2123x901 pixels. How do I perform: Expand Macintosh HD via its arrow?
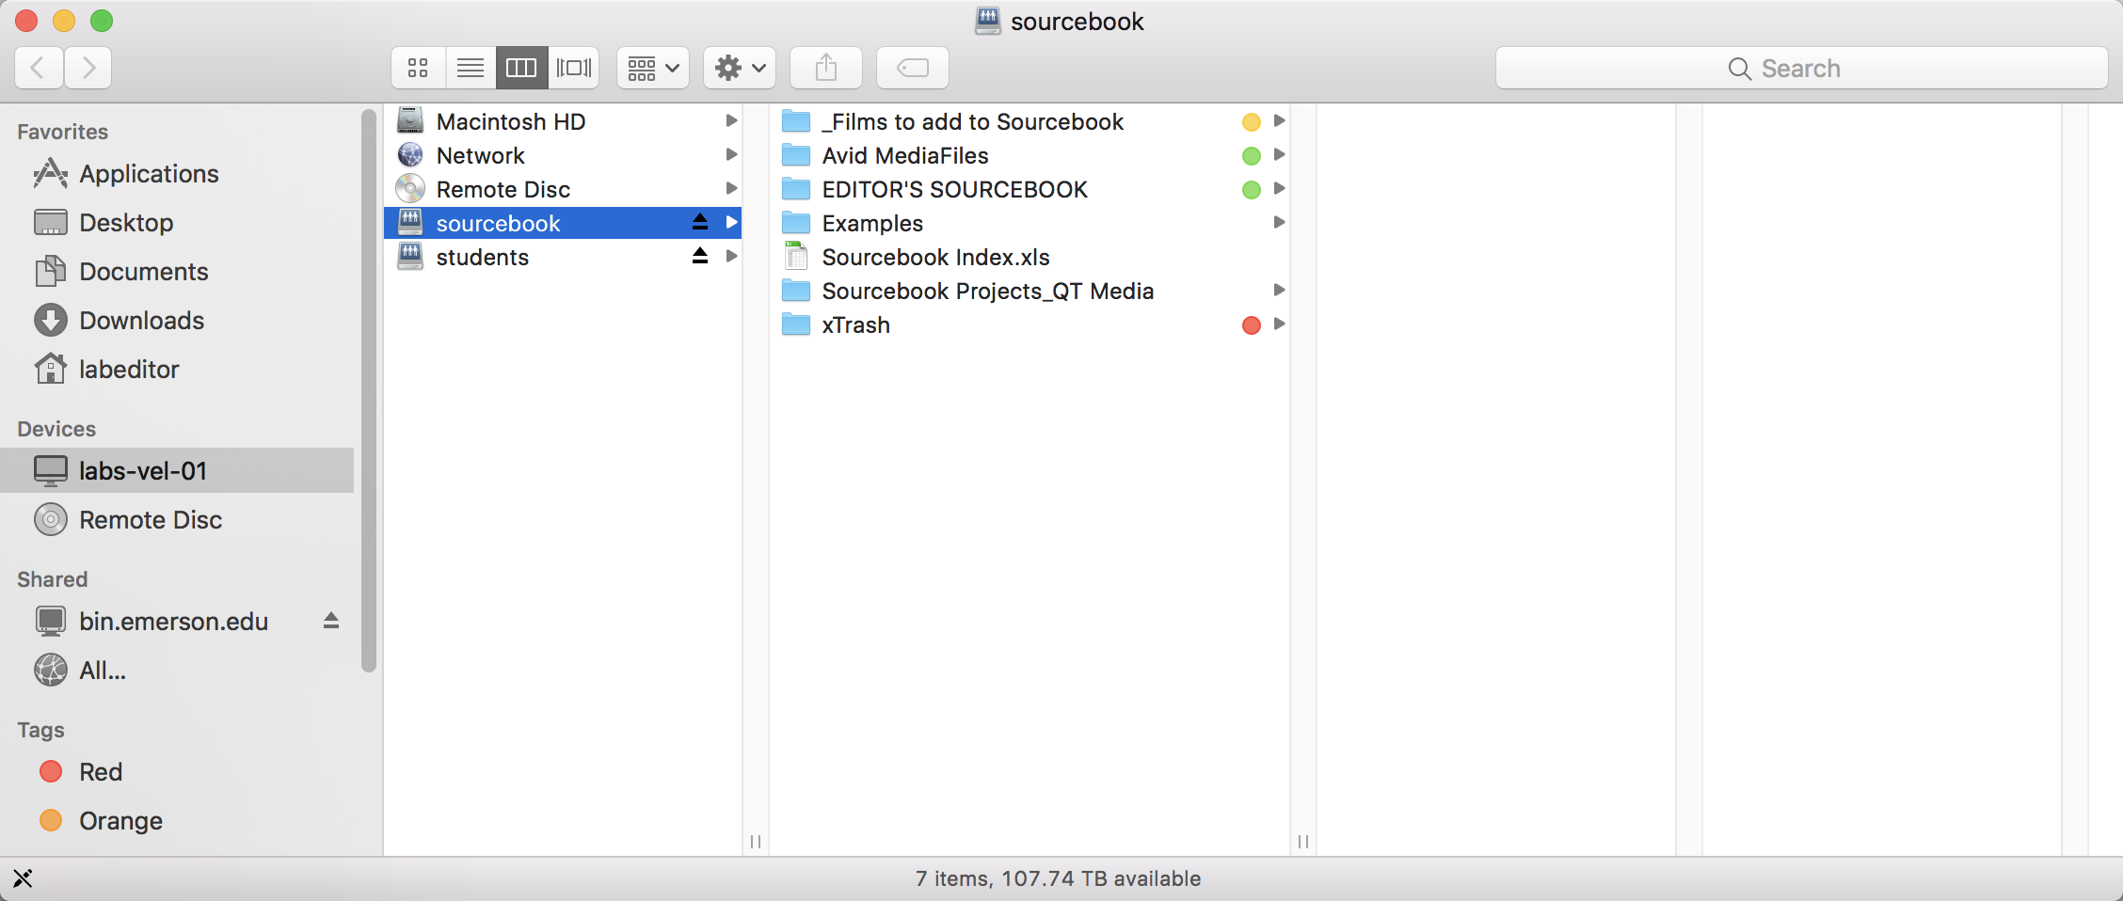click(x=731, y=120)
